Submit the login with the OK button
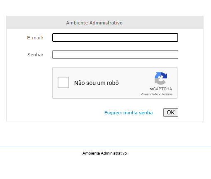 (171, 112)
